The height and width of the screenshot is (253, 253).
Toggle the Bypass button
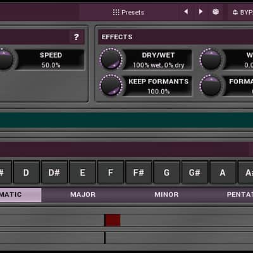click(241, 12)
